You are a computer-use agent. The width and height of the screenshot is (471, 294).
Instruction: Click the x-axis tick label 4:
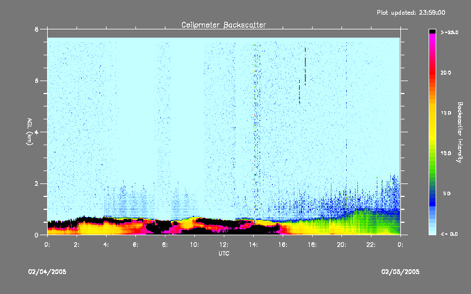pyautogui.click(x=107, y=245)
